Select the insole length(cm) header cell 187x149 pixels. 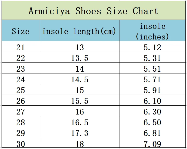coord(79,31)
